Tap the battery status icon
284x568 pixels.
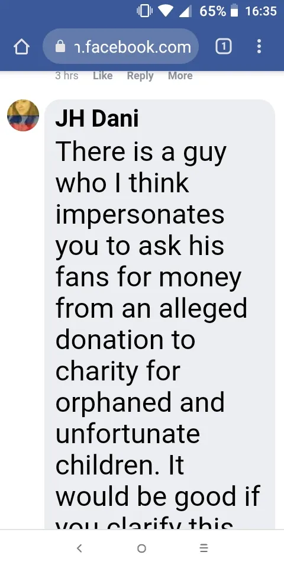click(x=234, y=11)
